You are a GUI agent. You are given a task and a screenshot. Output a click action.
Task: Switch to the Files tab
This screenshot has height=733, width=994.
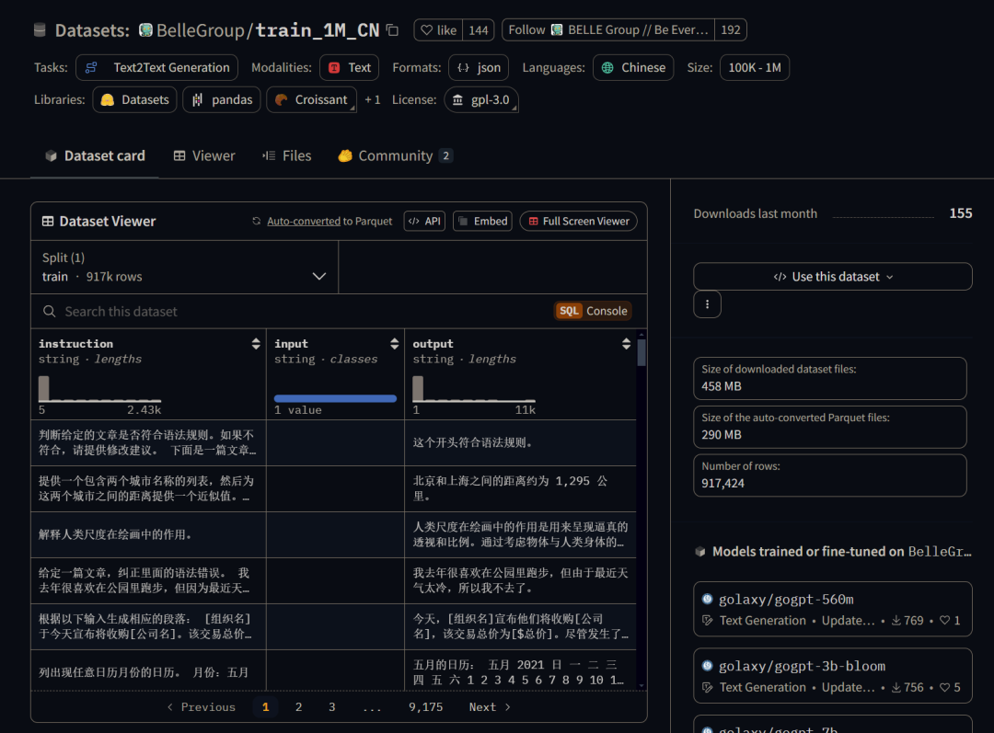(x=287, y=155)
